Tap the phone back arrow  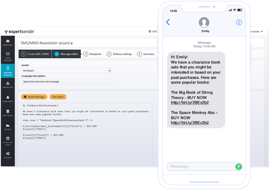[x=168, y=22]
